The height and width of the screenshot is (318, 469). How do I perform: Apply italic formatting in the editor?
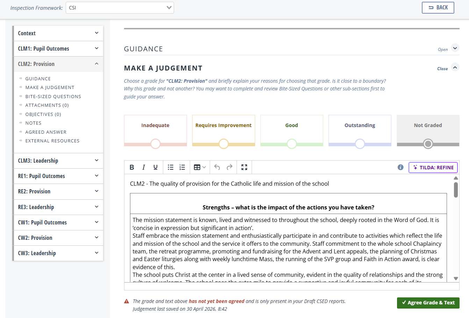[144, 167]
